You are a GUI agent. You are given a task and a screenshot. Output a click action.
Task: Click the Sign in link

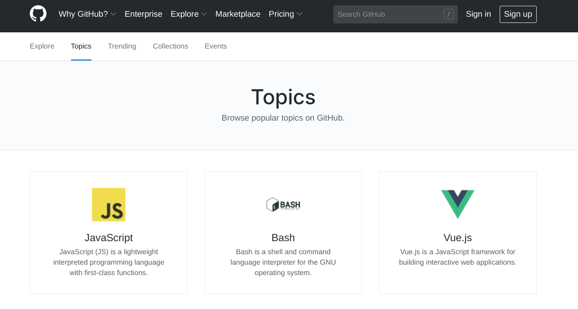tap(478, 14)
